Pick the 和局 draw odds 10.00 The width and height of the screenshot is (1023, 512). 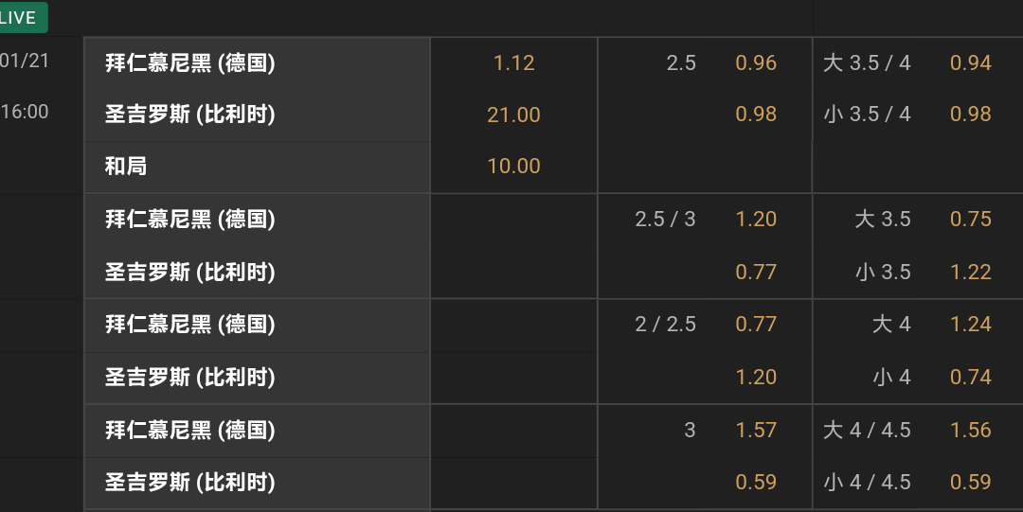[x=513, y=167]
